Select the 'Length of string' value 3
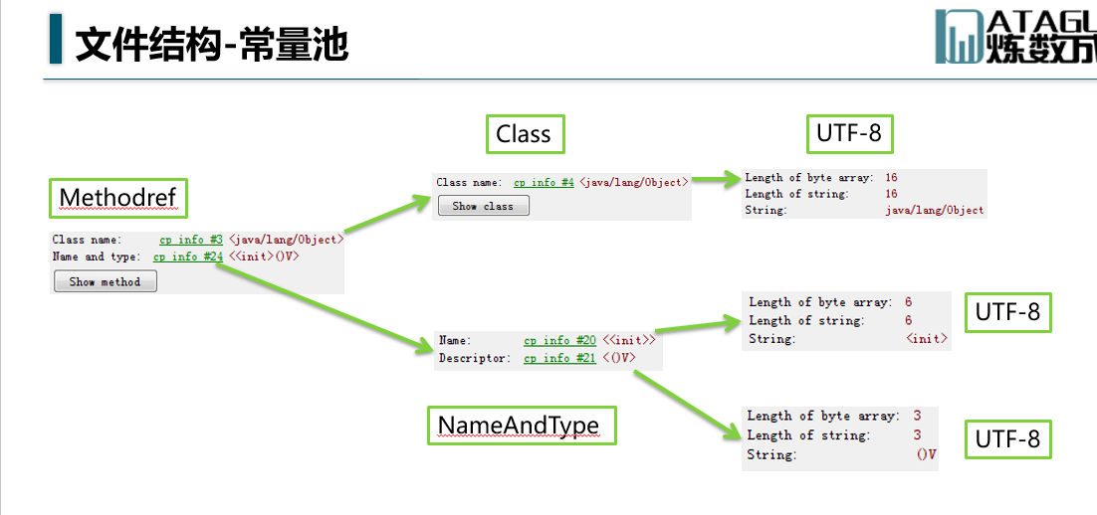 [x=917, y=435]
